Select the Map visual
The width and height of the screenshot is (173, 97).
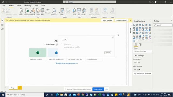click(x=134, y=33)
